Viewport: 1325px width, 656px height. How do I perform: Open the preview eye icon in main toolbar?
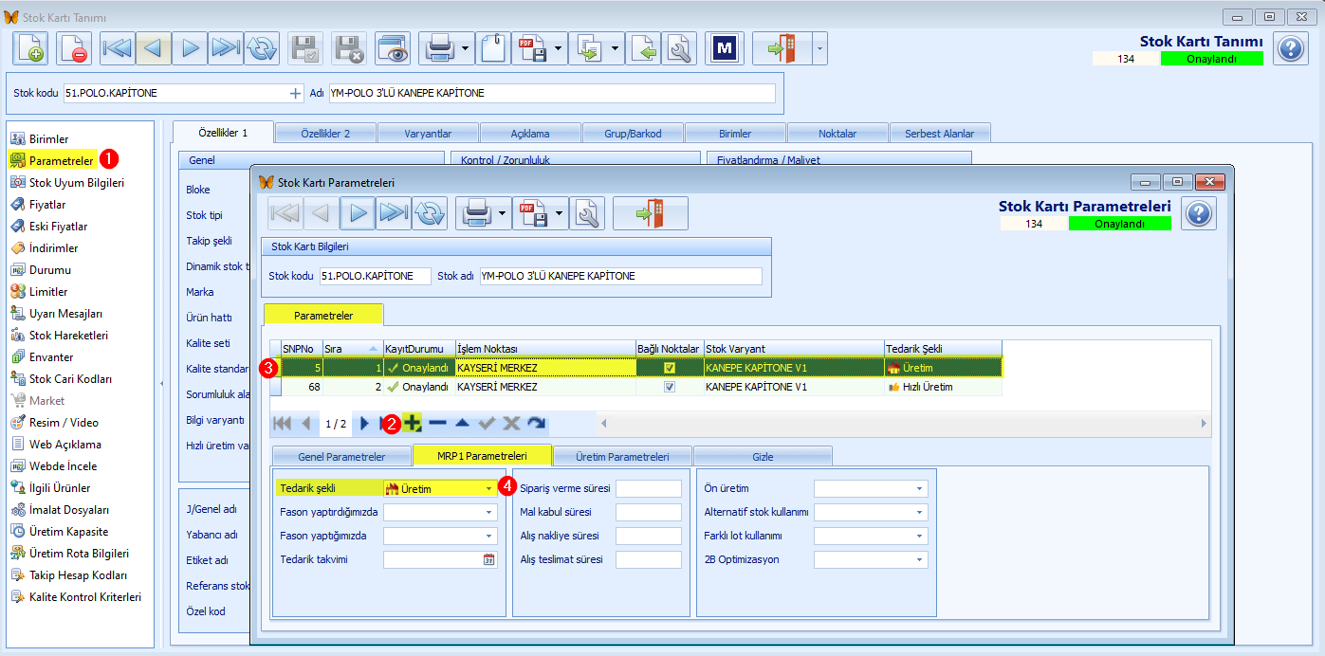point(392,48)
